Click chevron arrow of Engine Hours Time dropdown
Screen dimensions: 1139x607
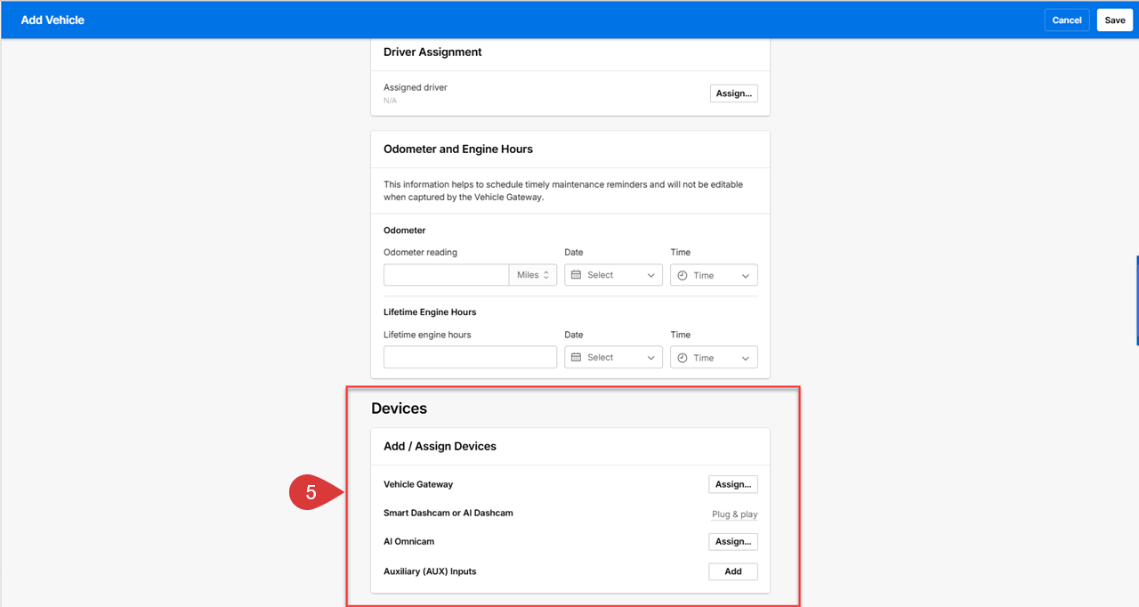click(746, 358)
